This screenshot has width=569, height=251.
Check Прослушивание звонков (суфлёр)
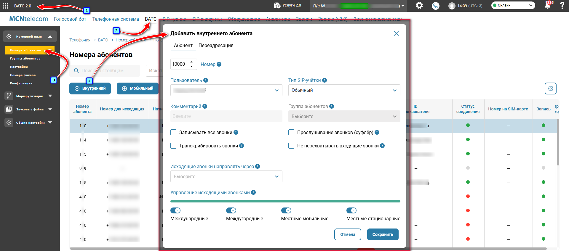(x=291, y=132)
